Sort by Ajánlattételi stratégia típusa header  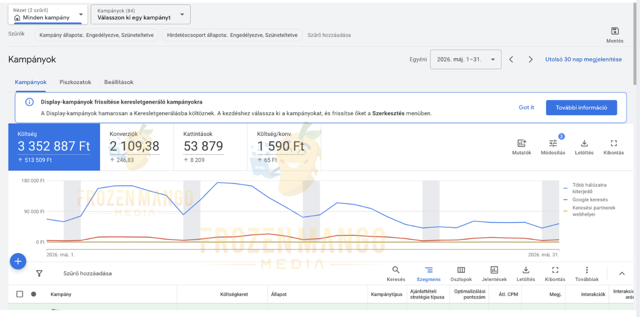coord(427,294)
